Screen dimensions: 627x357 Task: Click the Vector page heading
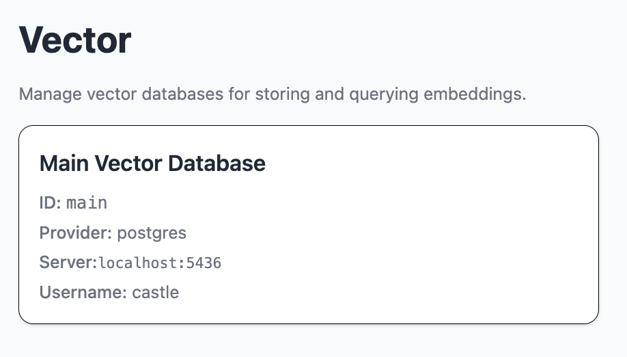pos(75,40)
